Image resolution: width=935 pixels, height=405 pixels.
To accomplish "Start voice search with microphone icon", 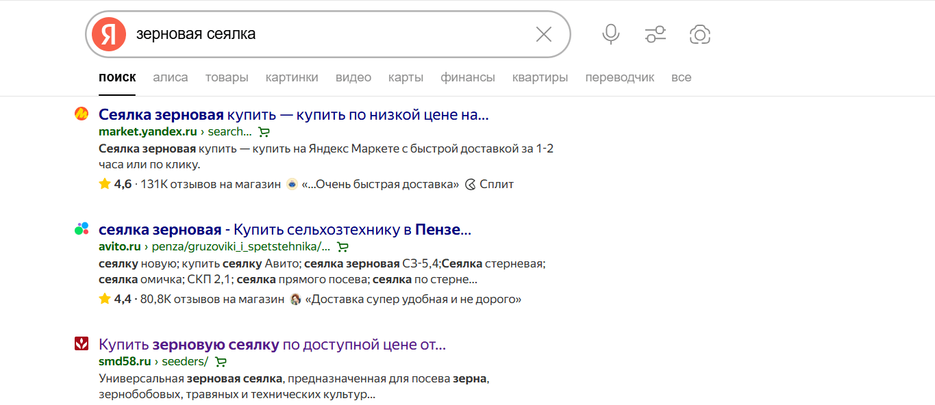I will click(610, 34).
